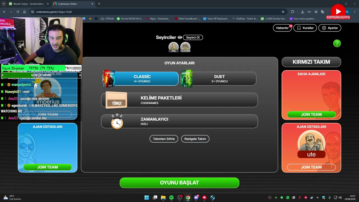Viewport: 359px width, 202px height.
Task: Open volume control in system tray
Action: tap(340, 198)
